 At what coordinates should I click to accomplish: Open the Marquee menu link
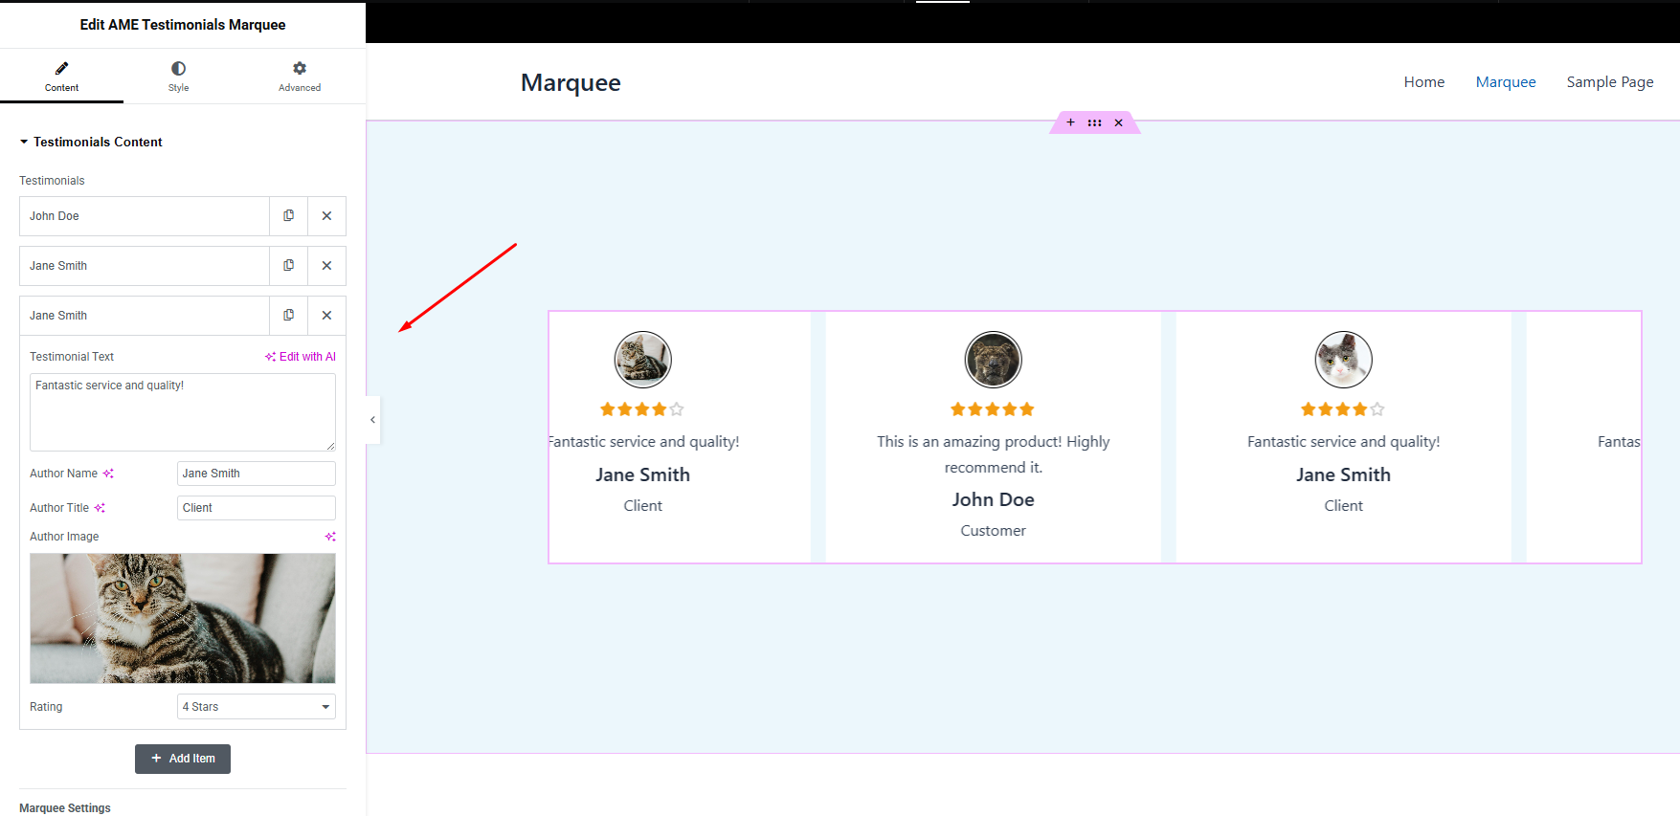point(1506,82)
